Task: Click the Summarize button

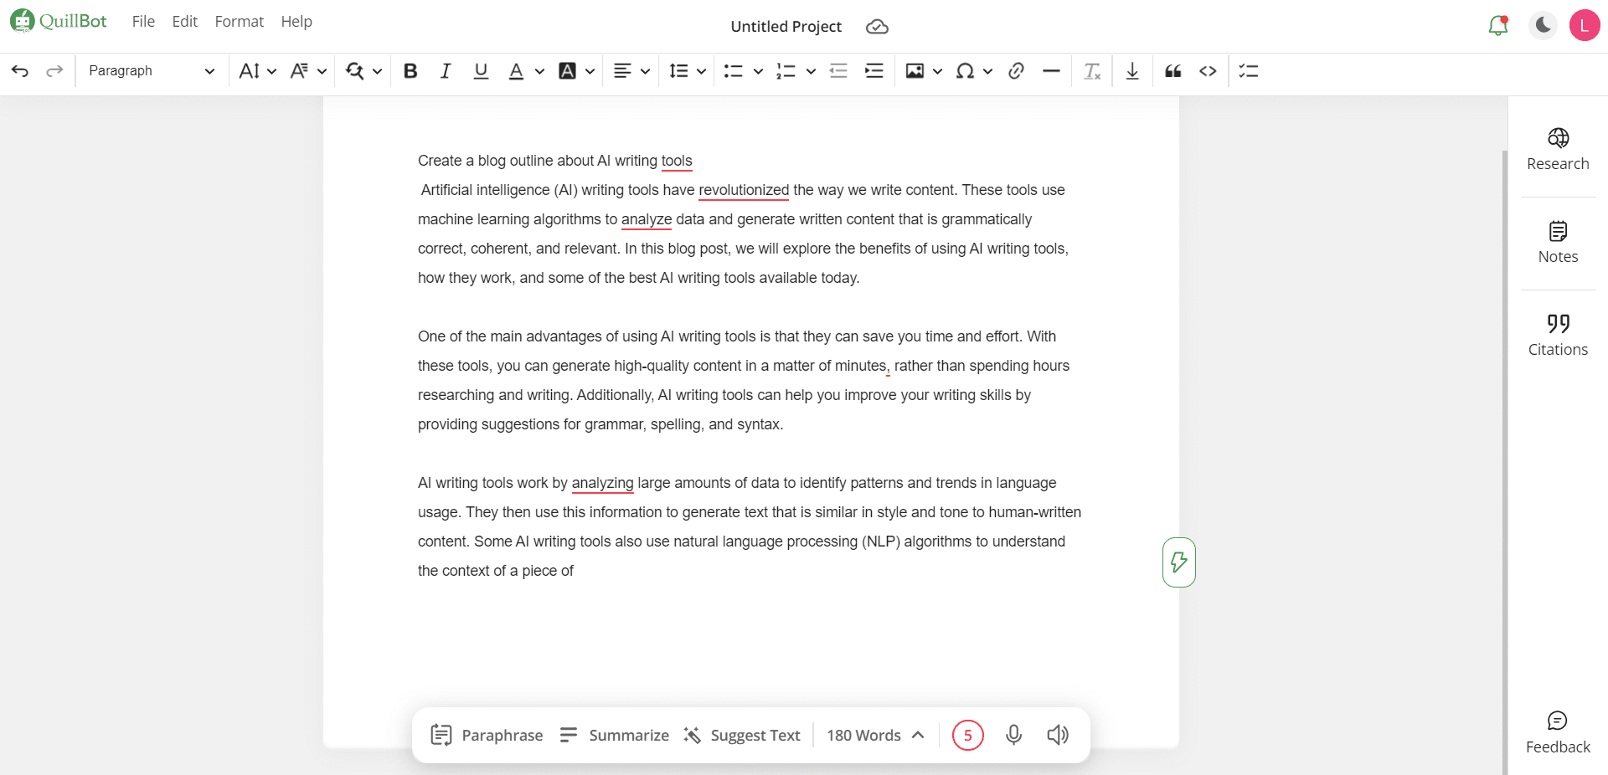Action: click(614, 735)
